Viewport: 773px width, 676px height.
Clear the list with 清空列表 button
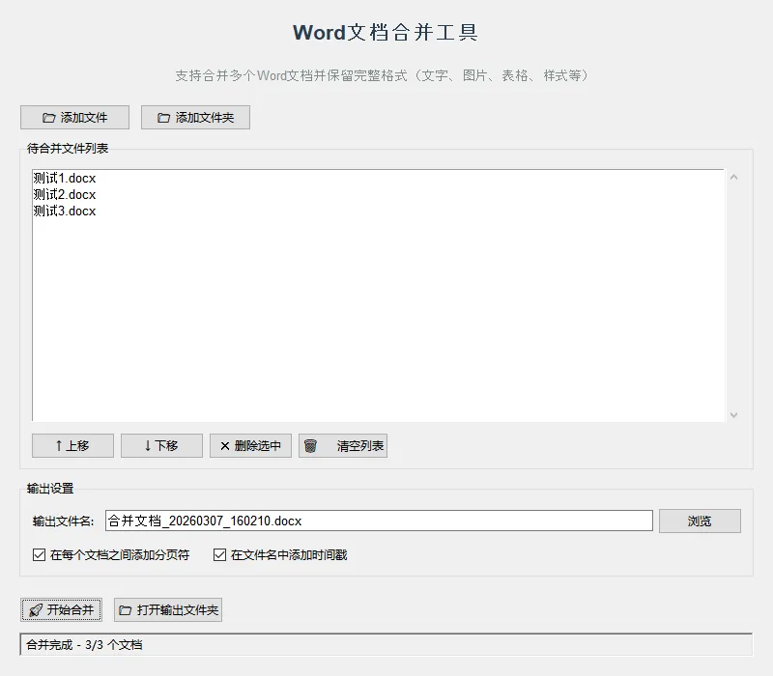(343, 446)
